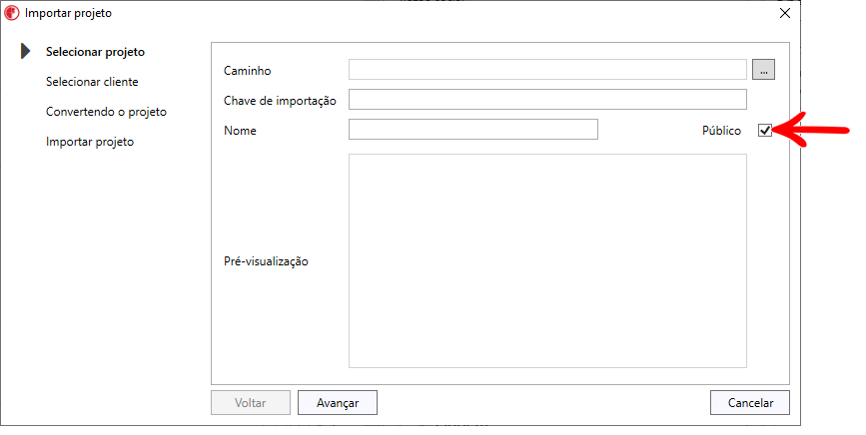Click the Chave de importação label
Image resolution: width=866 pixels, height=435 pixels.
coord(280,101)
